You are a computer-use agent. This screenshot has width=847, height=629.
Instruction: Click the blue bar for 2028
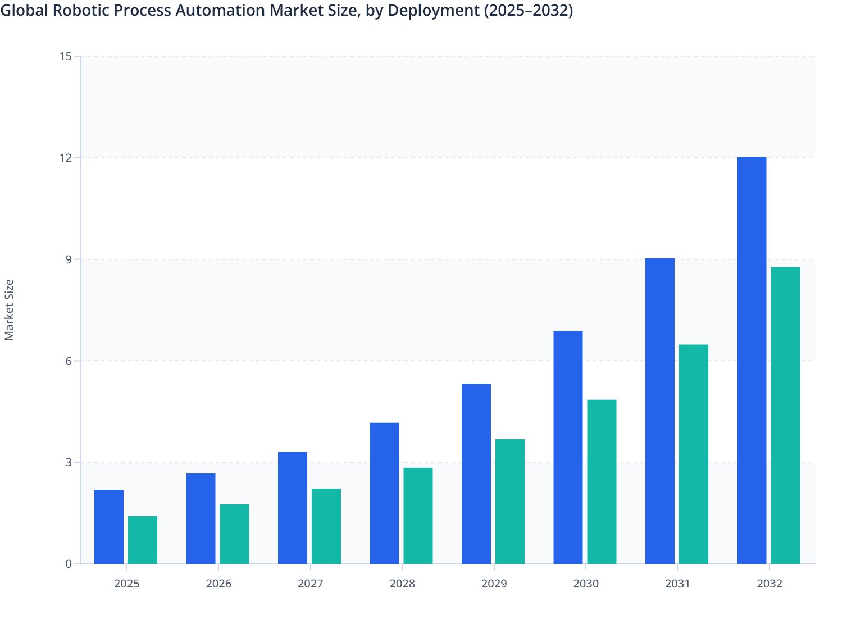coord(384,491)
